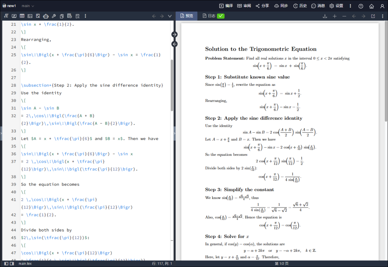Click 'Step 3: Simplify the constant' heading in preview
The image size is (388, 267).
point(239,189)
